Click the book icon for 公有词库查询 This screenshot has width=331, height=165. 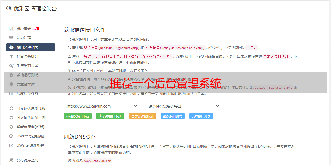11,160
